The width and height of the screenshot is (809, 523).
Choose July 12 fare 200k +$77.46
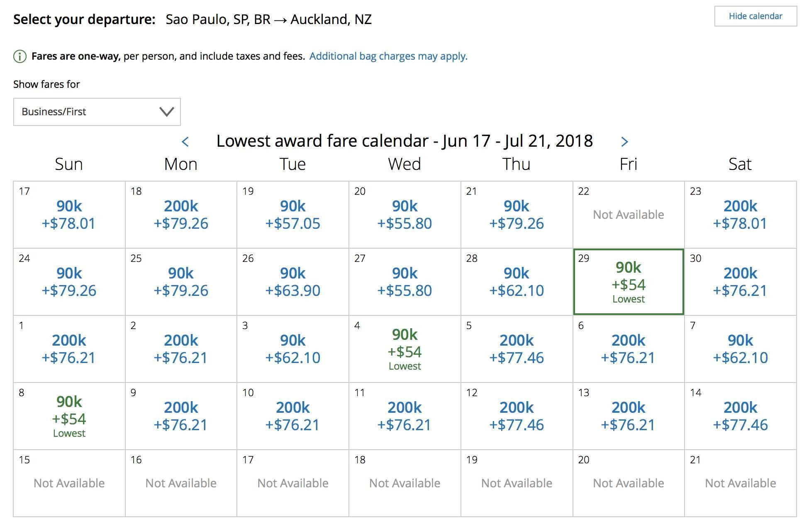click(x=516, y=416)
